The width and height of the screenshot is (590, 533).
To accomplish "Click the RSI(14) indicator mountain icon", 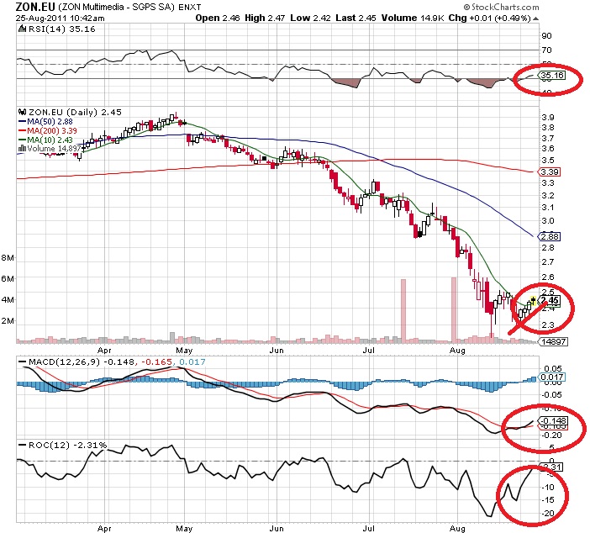I will pos(22,29).
